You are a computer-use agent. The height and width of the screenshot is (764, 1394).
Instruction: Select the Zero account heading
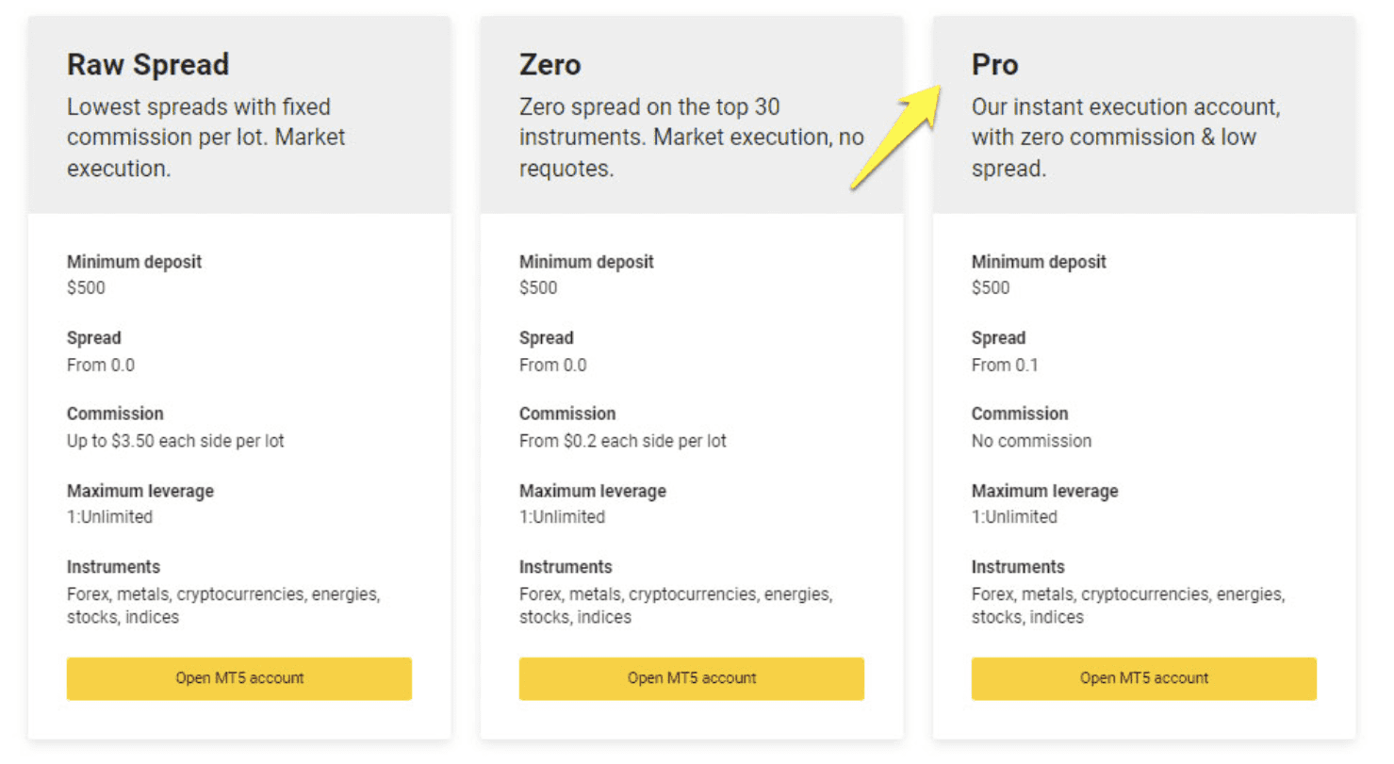pos(549,65)
